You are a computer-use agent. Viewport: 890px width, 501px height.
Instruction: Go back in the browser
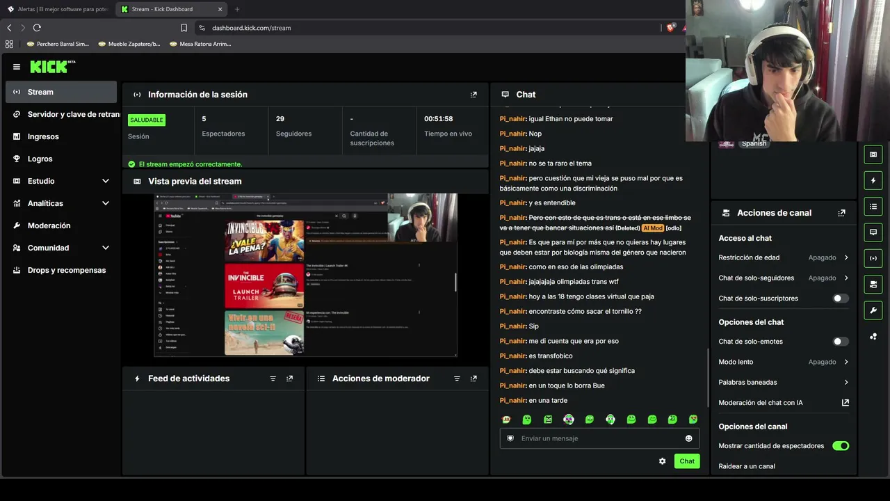coord(9,28)
